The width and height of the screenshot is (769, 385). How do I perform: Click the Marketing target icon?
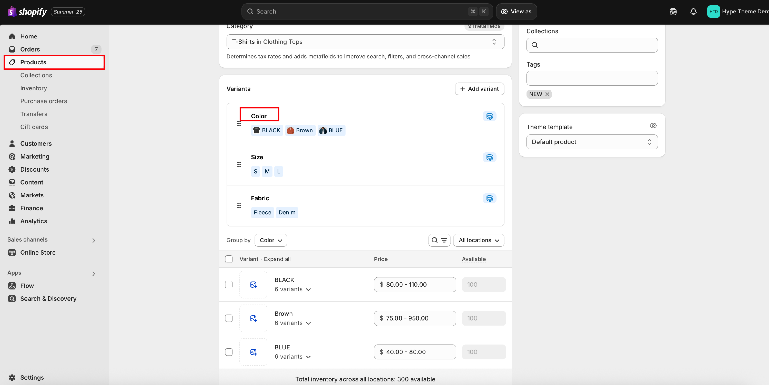tap(12, 157)
